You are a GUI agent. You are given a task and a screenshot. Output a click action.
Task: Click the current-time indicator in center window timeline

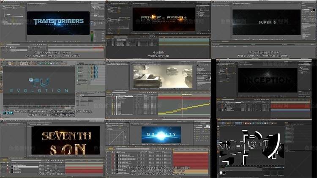coord(182,105)
